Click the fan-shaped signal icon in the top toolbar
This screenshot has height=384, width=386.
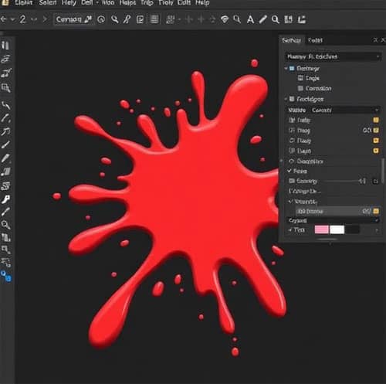pyautogui.click(x=225, y=19)
